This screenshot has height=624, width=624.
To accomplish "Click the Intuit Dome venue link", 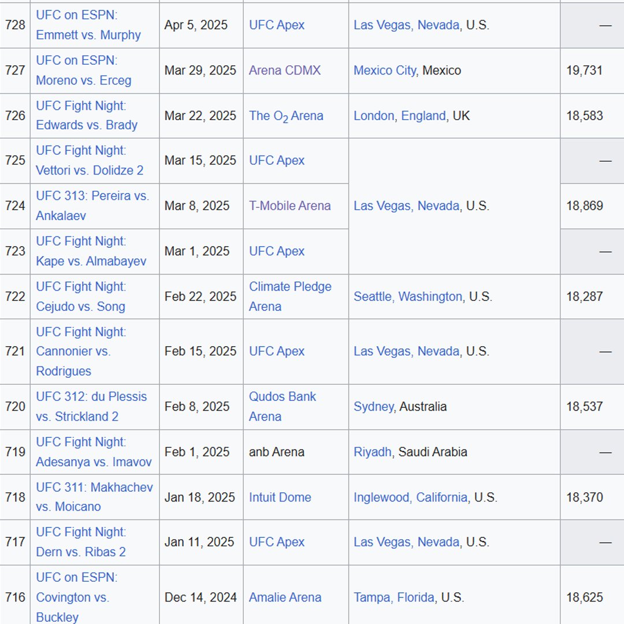I will (280, 497).
